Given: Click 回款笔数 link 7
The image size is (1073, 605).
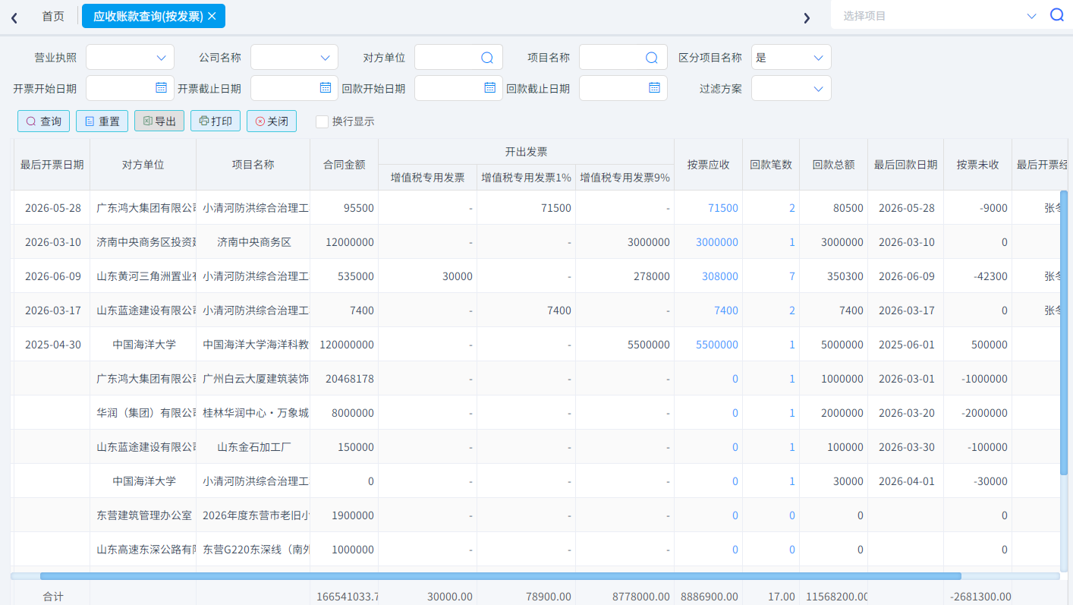Looking at the screenshot, I should click(792, 276).
